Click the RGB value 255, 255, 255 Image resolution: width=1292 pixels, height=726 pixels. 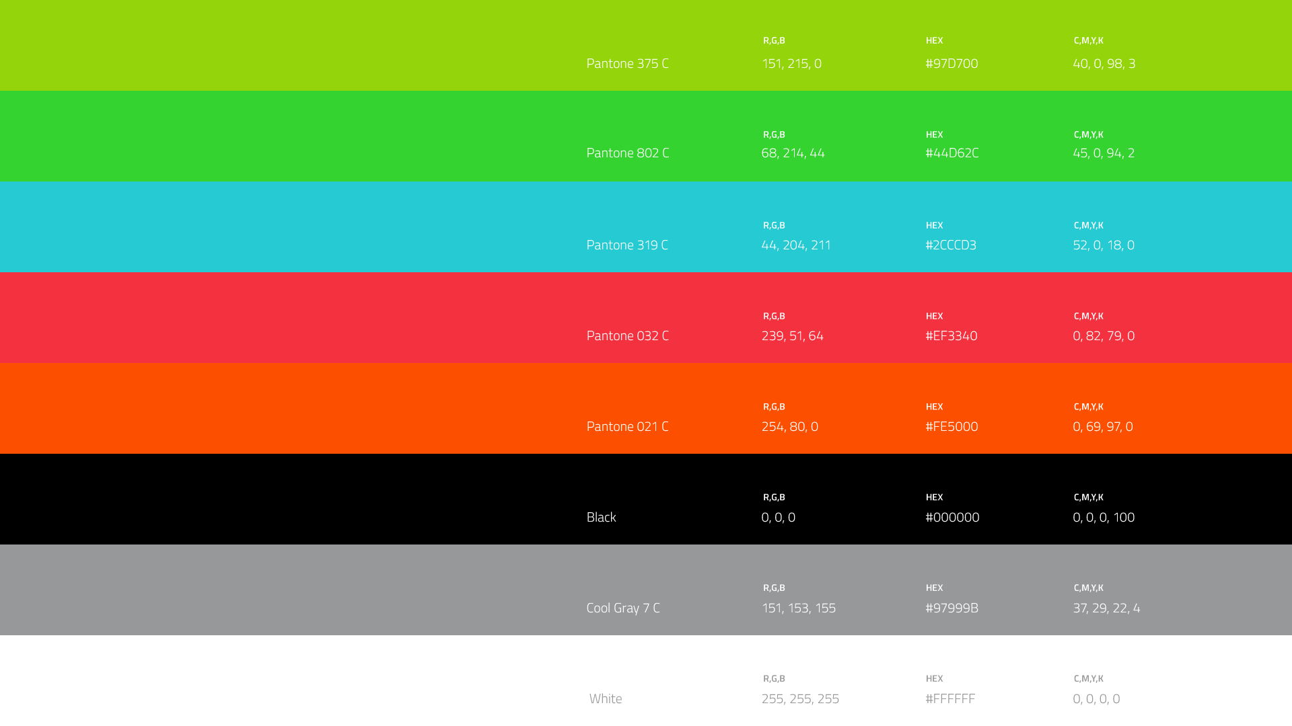[x=800, y=698]
